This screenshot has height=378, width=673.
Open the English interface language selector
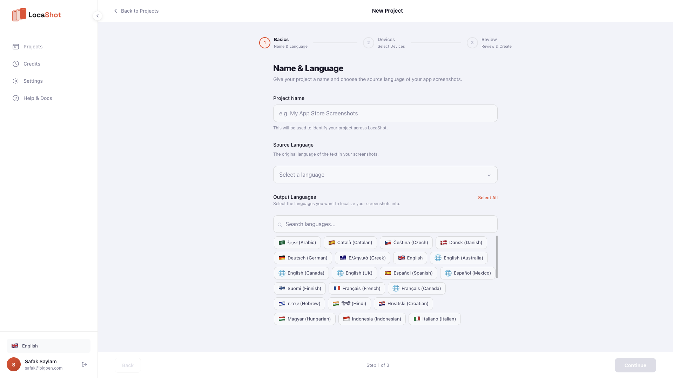point(48,345)
